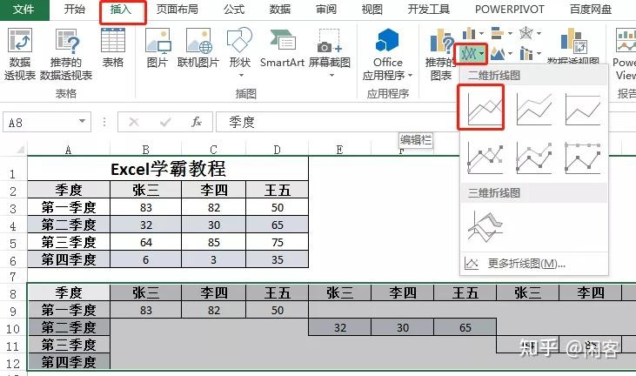The height and width of the screenshot is (376, 636).
Task: Select row header 12
Action: (x=13, y=363)
